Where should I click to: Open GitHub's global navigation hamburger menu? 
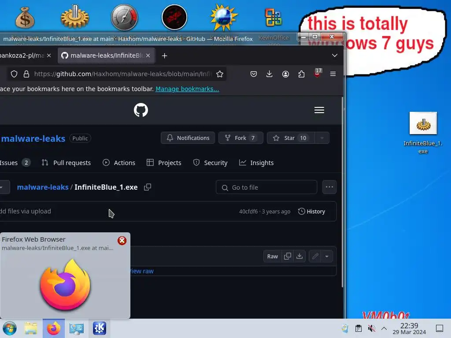point(319,110)
